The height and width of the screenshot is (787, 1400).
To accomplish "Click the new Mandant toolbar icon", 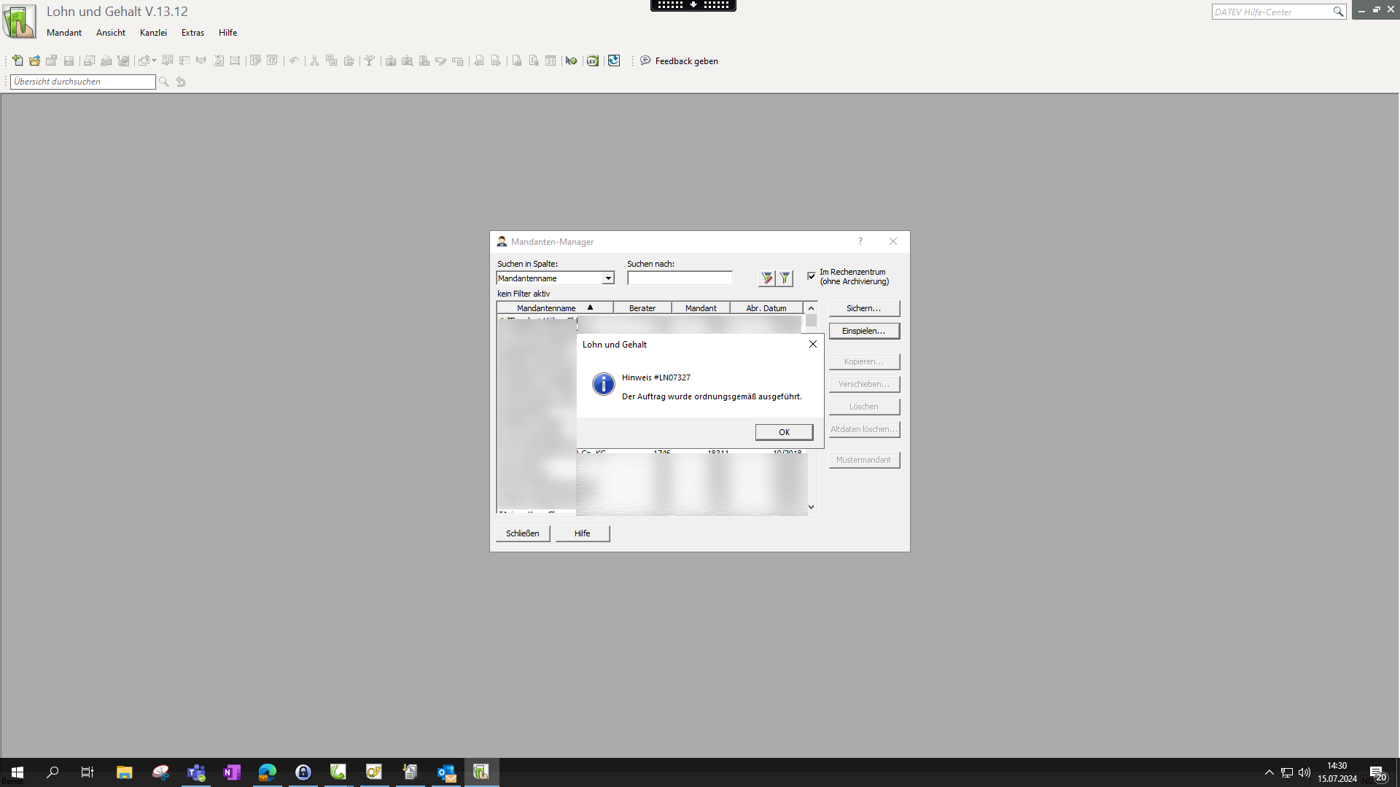I will coord(17,60).
